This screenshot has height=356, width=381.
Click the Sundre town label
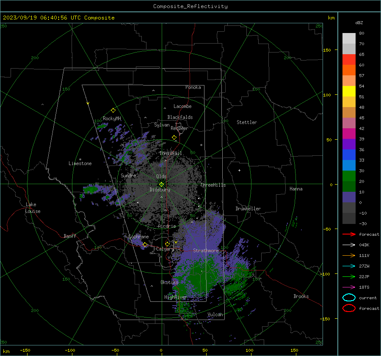128,175
